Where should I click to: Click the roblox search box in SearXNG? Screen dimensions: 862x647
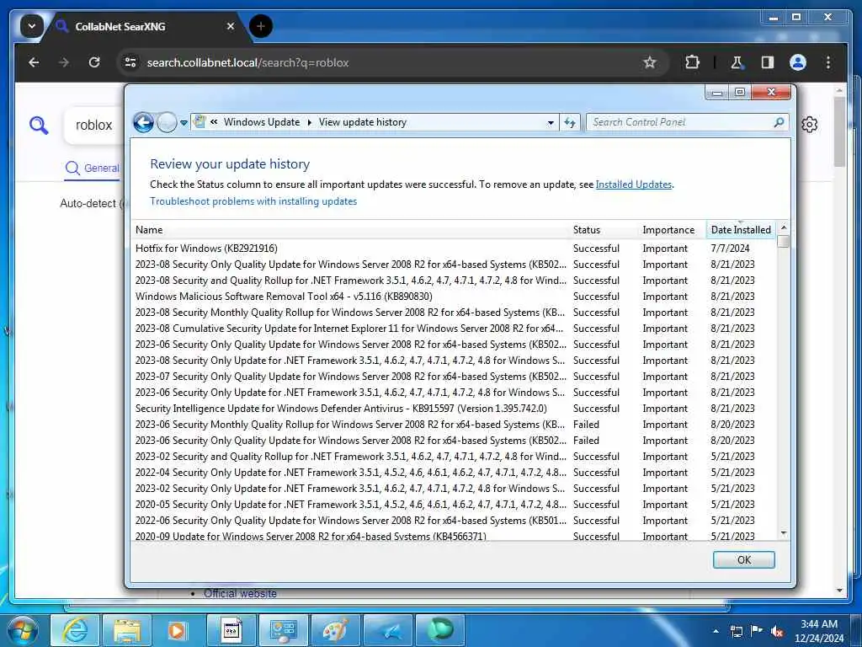[x=94, y=126]
